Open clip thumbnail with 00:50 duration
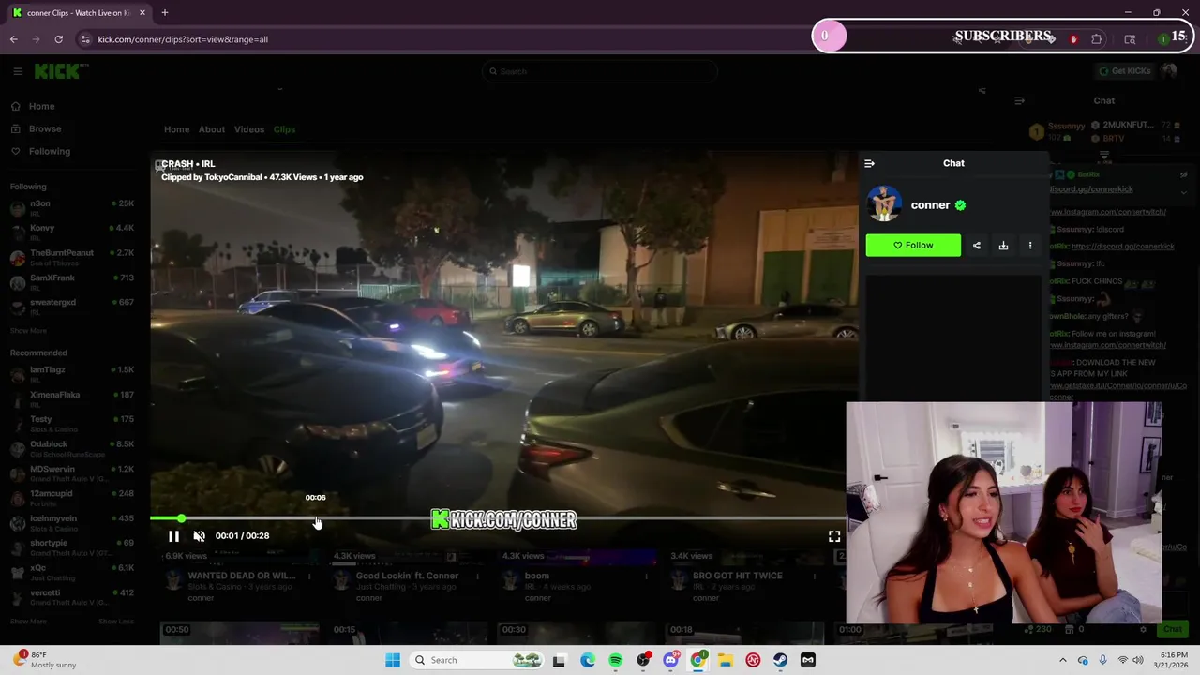The image size is (1200, 675). [x=239, y=633]
